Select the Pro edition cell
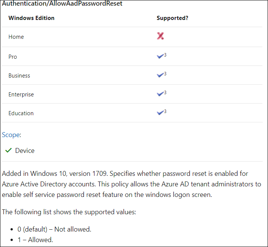Viewport: 268px width, 247px height. click(x=13, y=57)
